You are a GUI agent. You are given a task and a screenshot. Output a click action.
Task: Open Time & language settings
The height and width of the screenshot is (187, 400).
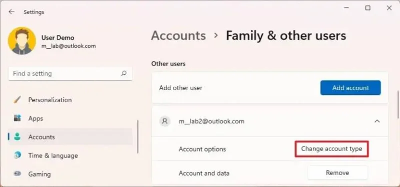70,156
